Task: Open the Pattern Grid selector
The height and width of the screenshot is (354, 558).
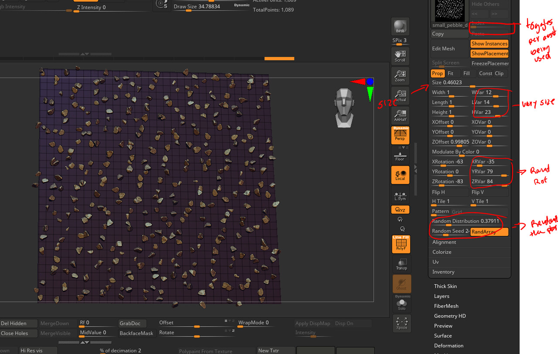Action: click(x=470, y=211)
